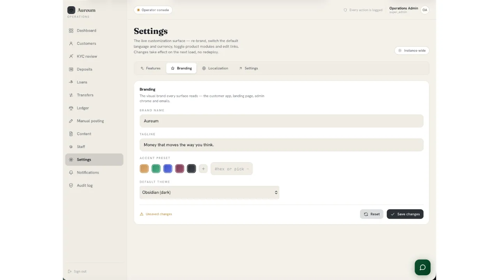Screen dimensions: 499x280
Task: Switch to the Features tab
Action: (150, 68)
